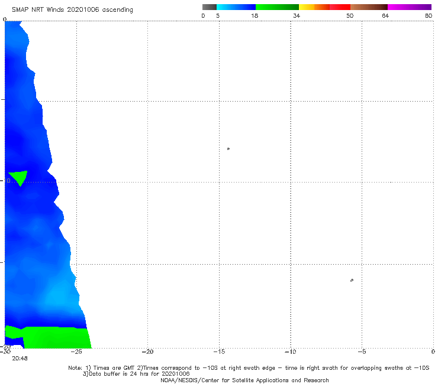
Task: Click the 'NOAA/NESDIS/Center for Satellite Applications and Research' credit
Action: click(244, 380)
